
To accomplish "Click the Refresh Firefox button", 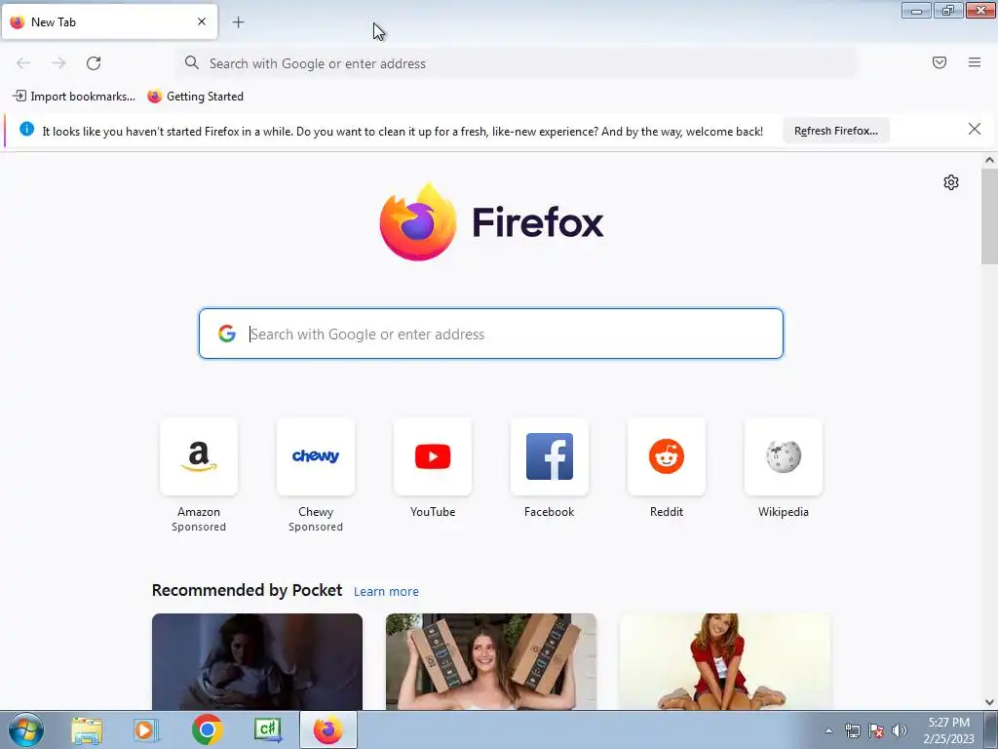I will [x=836, y=131].
